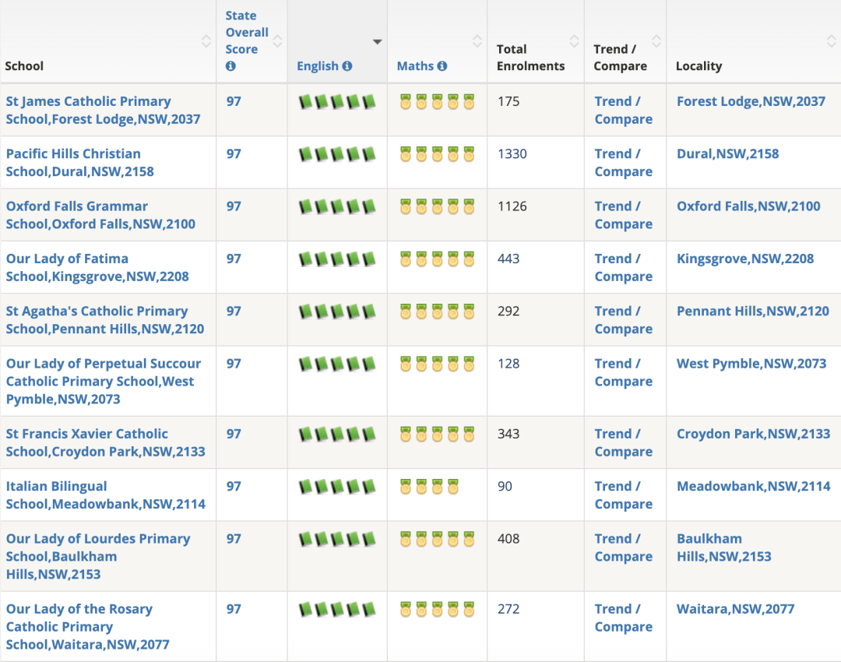Click English book rating for Our Lady of the Rosary

coord(337,609)
